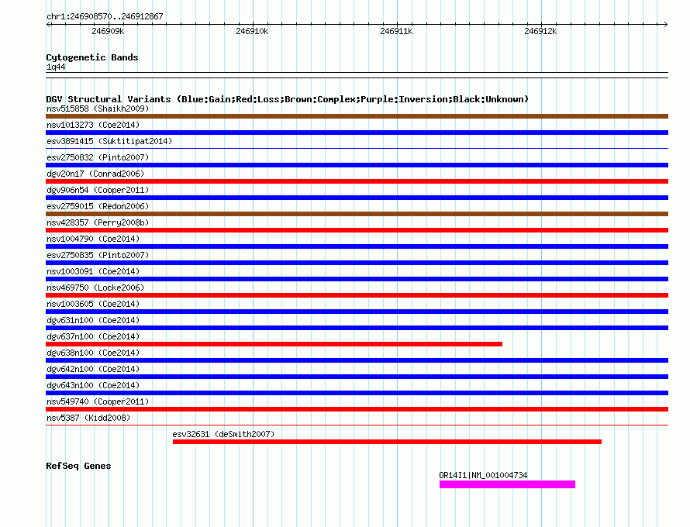Click the blue bar under dgv631n100

point(357,328)
